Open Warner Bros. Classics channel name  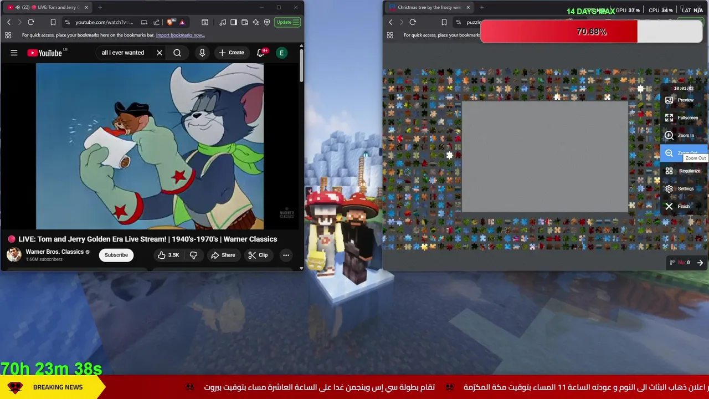[x=54, y=252]
